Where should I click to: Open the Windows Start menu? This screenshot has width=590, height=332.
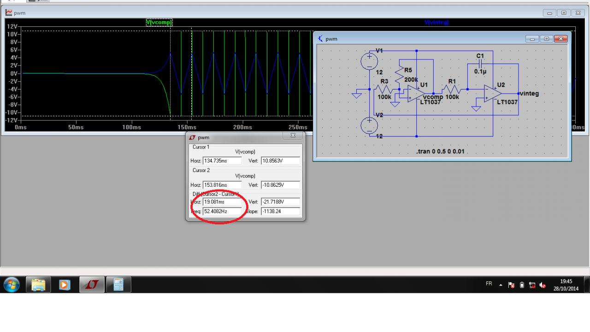point(12,285)
